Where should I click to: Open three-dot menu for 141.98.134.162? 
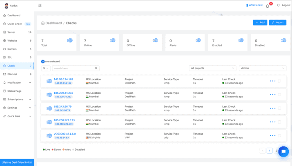click(x=272, y=81)
